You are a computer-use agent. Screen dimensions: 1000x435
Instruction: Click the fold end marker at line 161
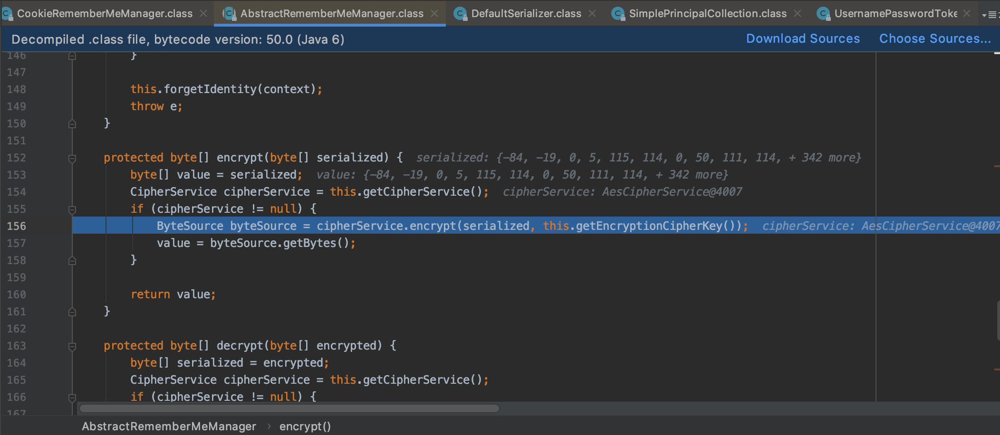tap(72, 312)
